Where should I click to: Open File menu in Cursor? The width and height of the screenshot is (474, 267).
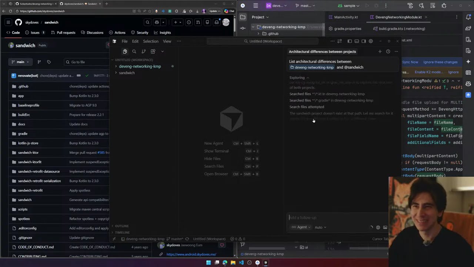tap(124, 41)
